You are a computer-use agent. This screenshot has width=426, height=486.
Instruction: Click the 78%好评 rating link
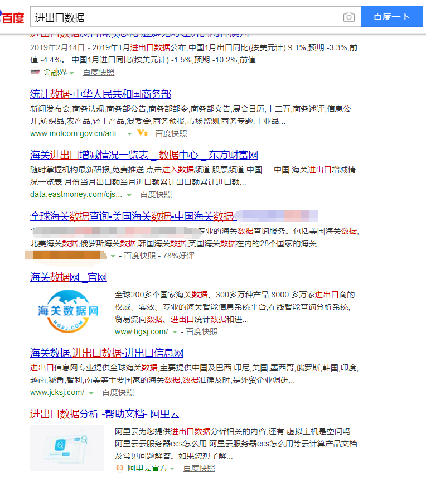tap(179, 256)
